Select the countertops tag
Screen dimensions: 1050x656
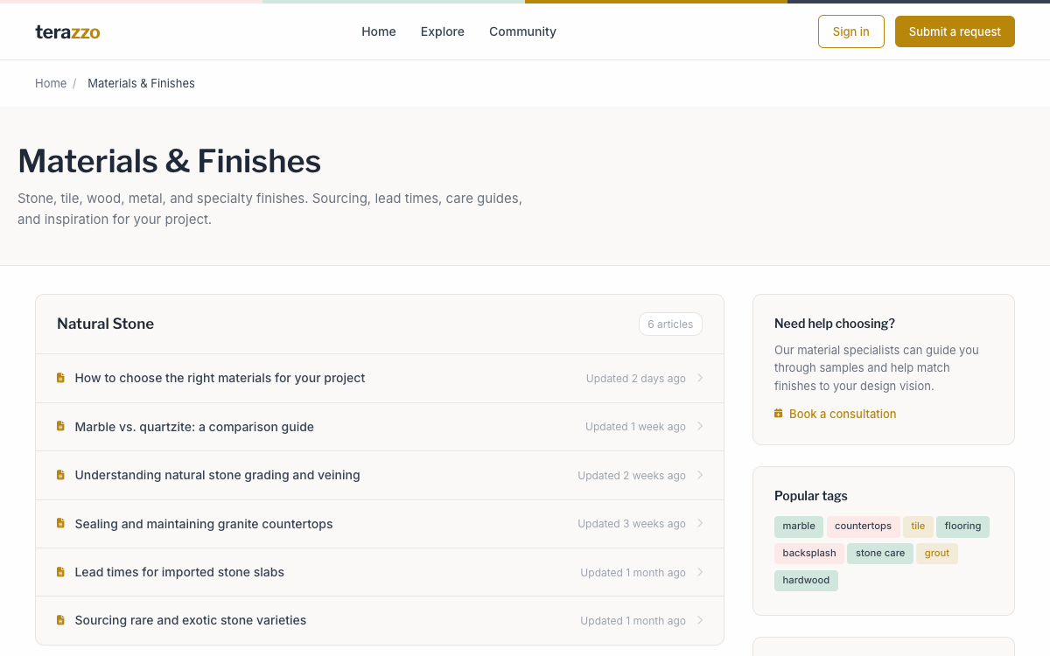click(x=863, y=527)
